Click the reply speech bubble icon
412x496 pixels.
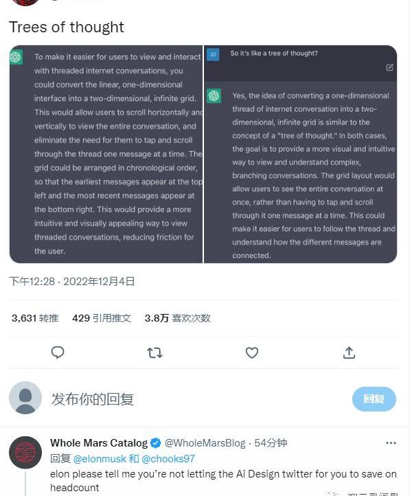[58, 352]
